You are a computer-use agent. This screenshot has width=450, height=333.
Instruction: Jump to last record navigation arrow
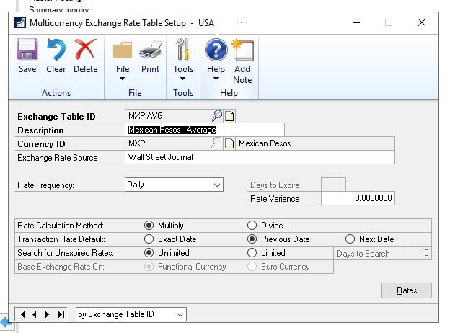pyautogui.click(x=61, y=314)
